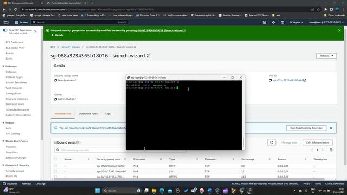Close the green success notification

[x=339, y=30]
